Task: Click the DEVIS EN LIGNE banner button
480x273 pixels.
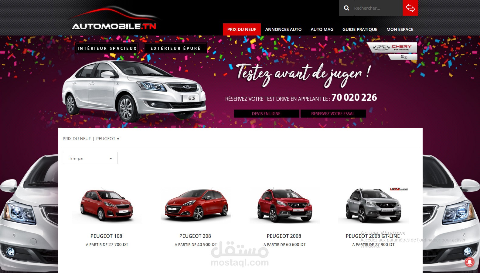Action: click(266, 114)
